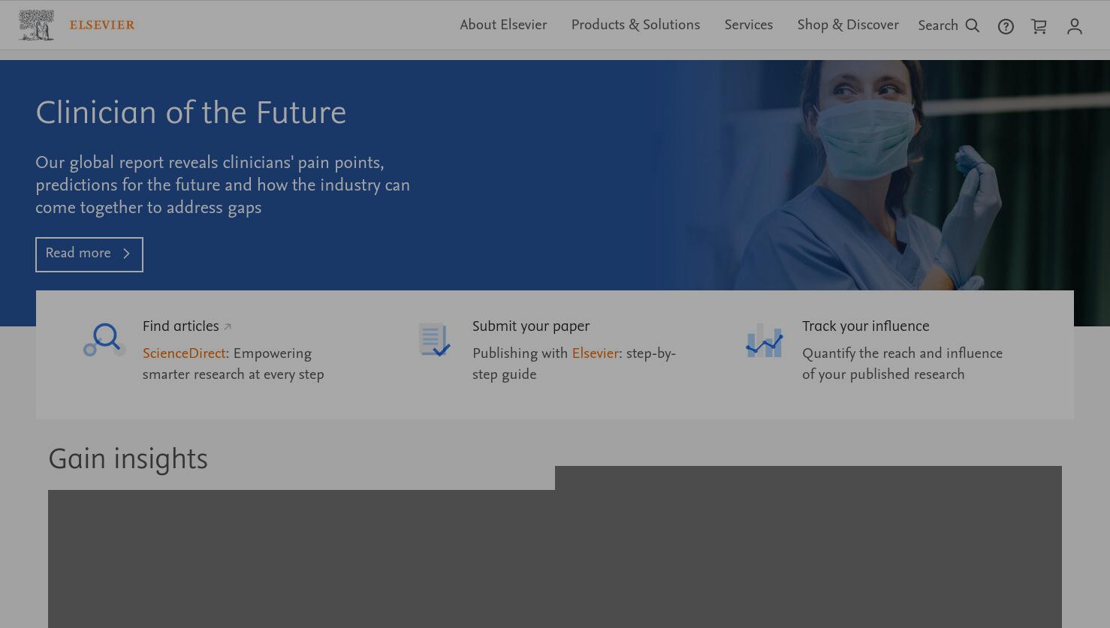Image resolution: width=1110 pixels, height=628 pixels.
Task: Click the Find articles magnifier icon
Action: [x=104, y=340]
